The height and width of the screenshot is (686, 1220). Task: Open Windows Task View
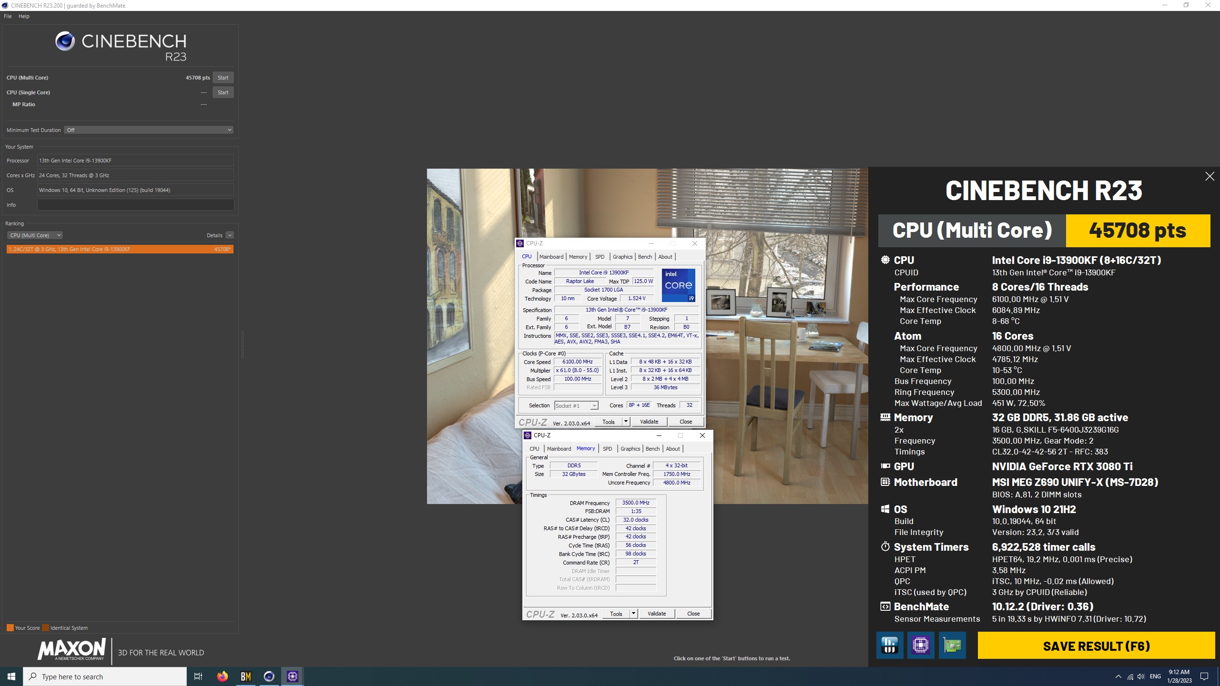click(198, 676)
